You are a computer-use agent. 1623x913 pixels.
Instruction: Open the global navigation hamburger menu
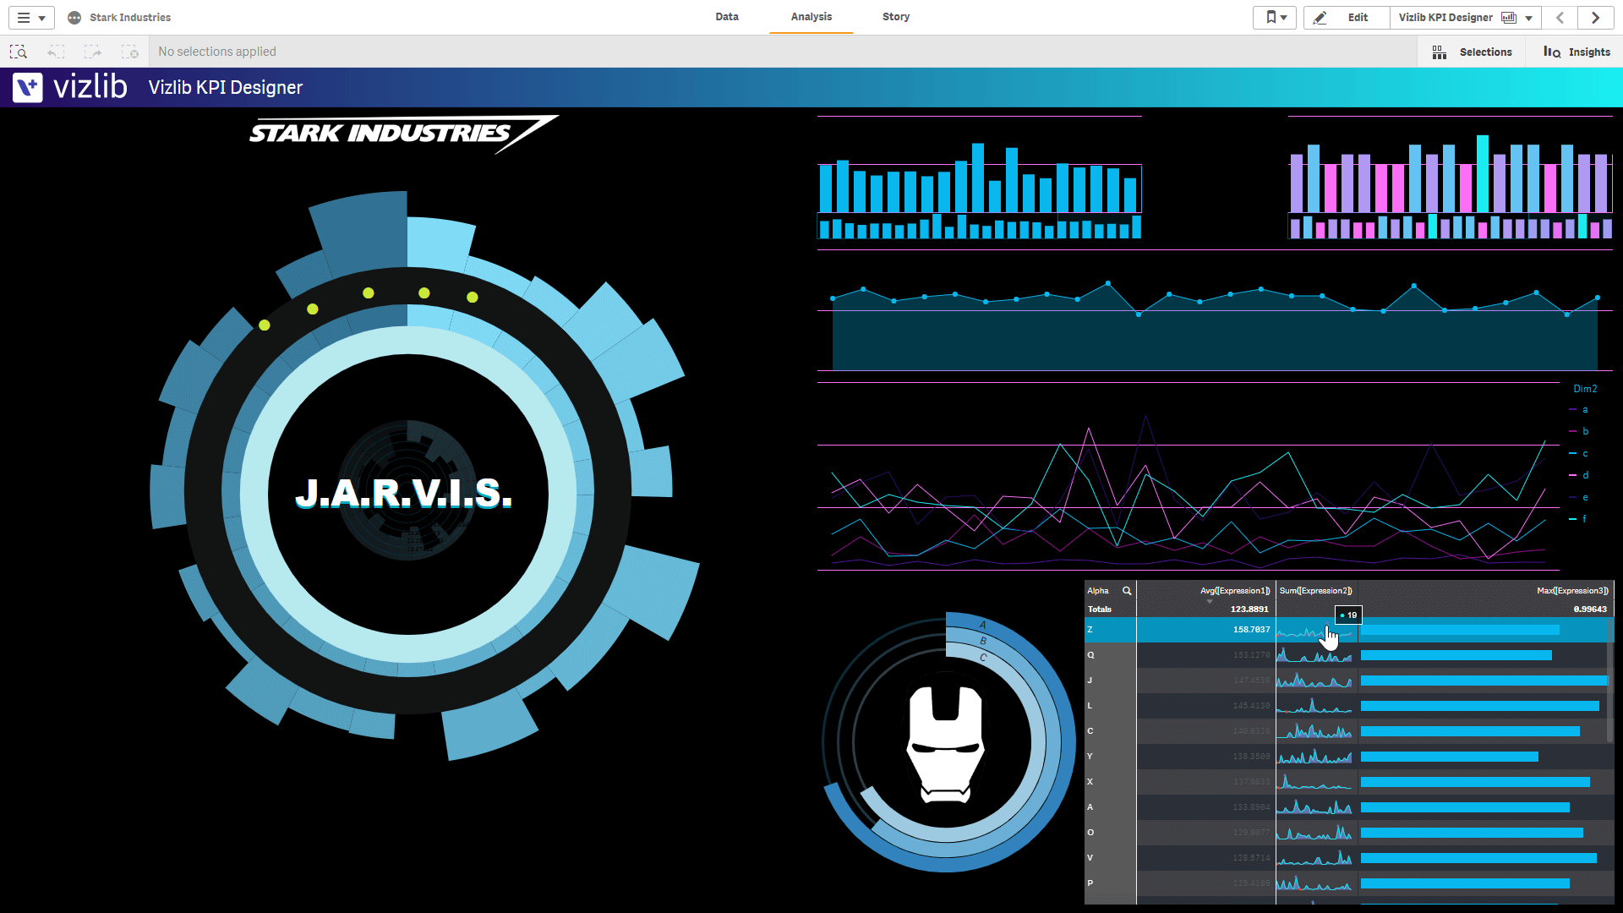click(x=31, y=18)
